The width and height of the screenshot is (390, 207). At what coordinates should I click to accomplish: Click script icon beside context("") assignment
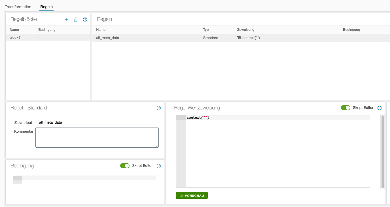pos(239,38)
